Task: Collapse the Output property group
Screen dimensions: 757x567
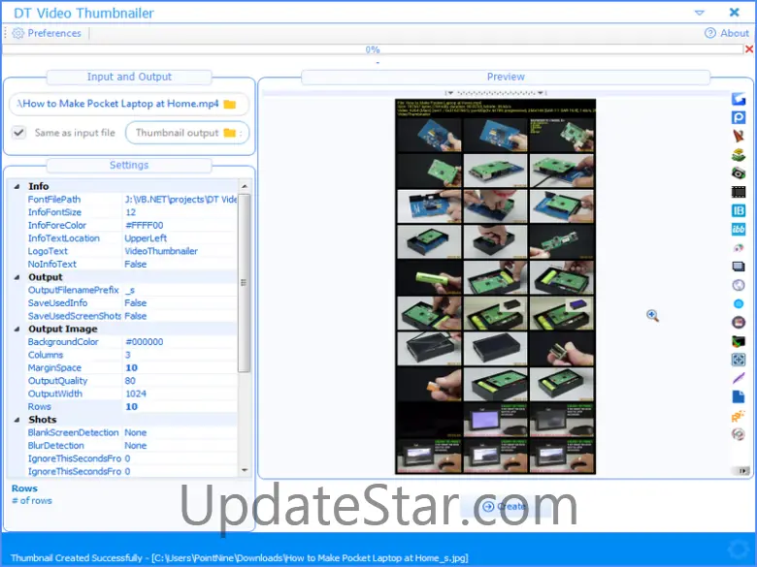Action: [16, 277]
